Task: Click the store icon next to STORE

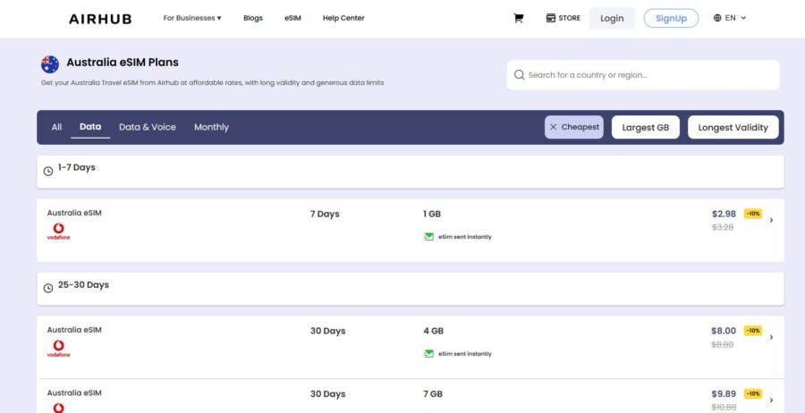Action: coord(550,18)
